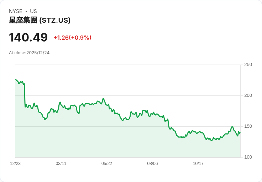Click the NYSE exchange label
The height and width of the screenshot is (182, 262).
coord(16,11)
